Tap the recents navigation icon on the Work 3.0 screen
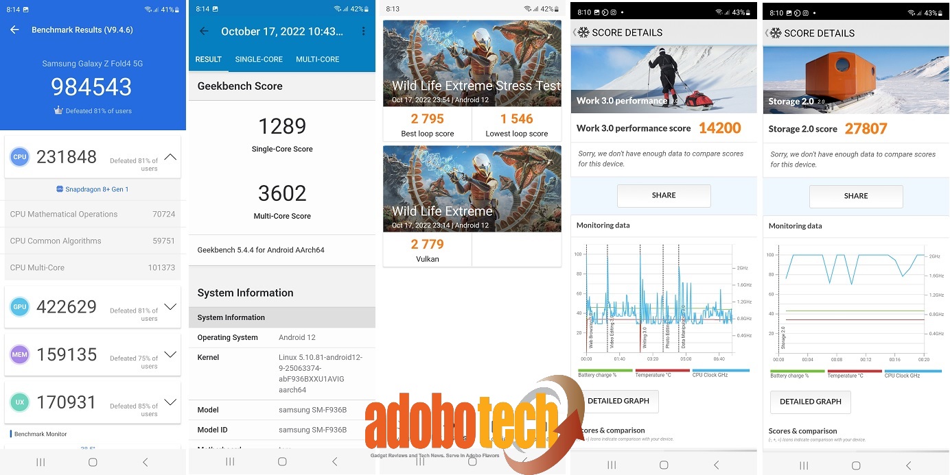This screenshot has width=950, height=475. click(612, 465)
